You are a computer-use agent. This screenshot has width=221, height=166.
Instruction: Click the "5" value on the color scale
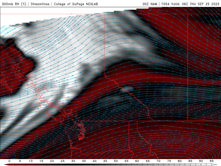pos(20,161)
